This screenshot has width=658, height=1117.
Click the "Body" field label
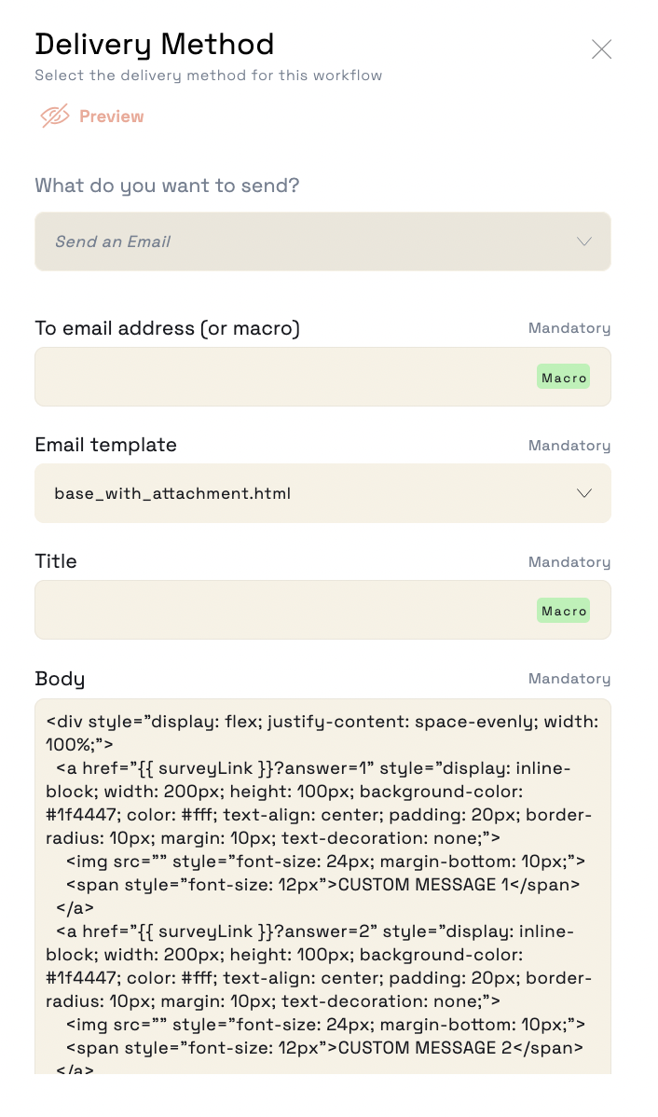click(x=60, y=679)
